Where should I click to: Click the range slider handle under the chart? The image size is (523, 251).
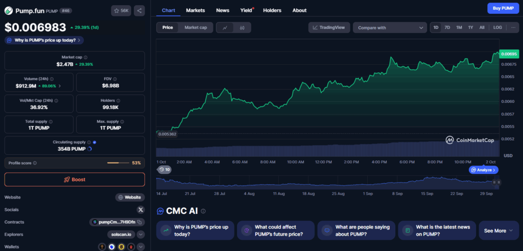tap(496, 182)
